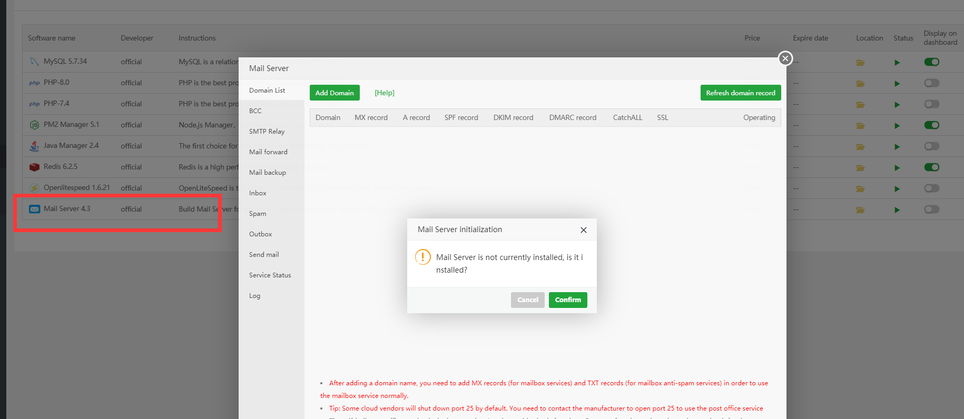Click the MySQL status play icon
This screenshot has width=964, height=419.
pos(897,63)
